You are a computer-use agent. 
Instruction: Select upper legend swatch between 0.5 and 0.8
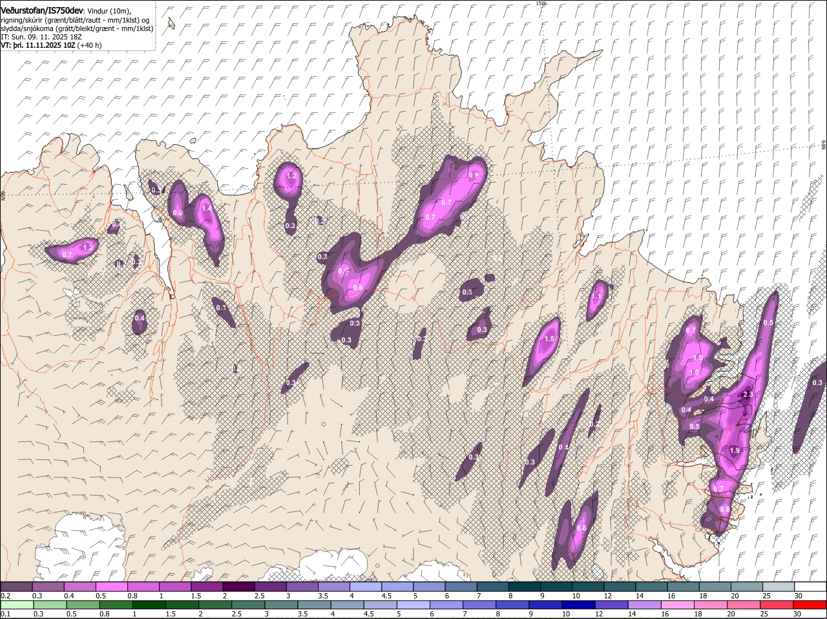point(112,587)
